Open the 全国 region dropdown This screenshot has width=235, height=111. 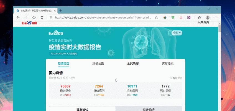[x=177, y=33]
